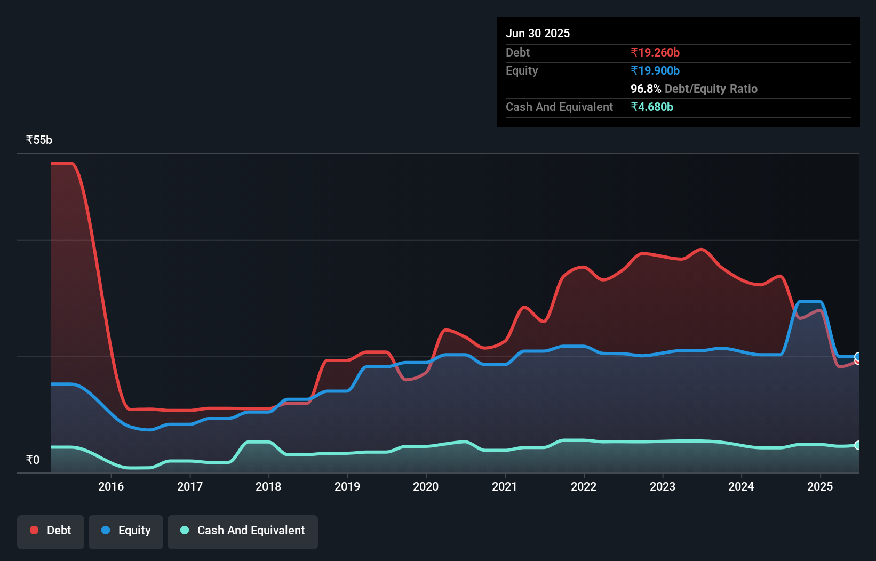The width and height of the screenshot is (876, 561).
Task: Expand the Cash And Equivalent tooltip row
Action: click(559, 107)
